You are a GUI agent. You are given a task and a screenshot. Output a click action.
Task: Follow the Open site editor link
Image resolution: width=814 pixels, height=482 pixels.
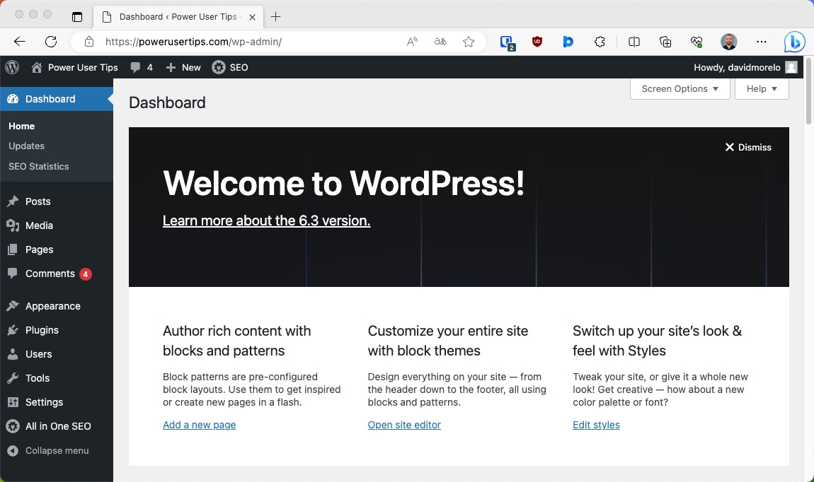point(404,425)
